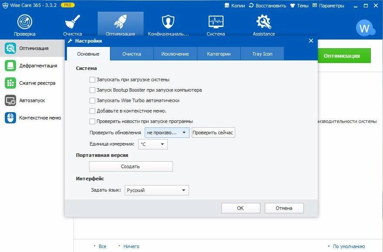
Task: Click the Темы shirt icon
Action: (x=293, y=5)
